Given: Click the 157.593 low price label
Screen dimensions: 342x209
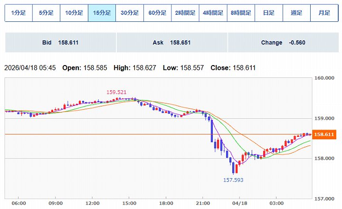Looking at the screenshot, I should [233, 180].
